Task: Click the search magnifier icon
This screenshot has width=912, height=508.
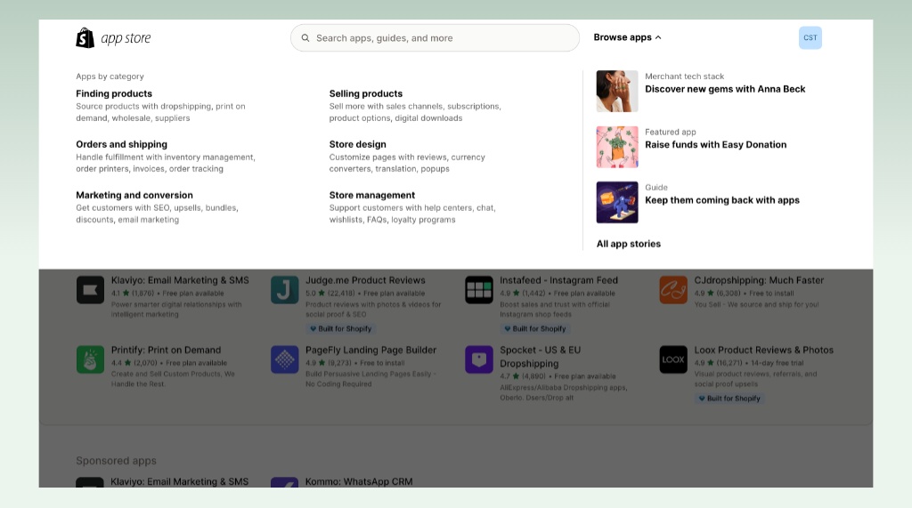Action: point(305,37)
